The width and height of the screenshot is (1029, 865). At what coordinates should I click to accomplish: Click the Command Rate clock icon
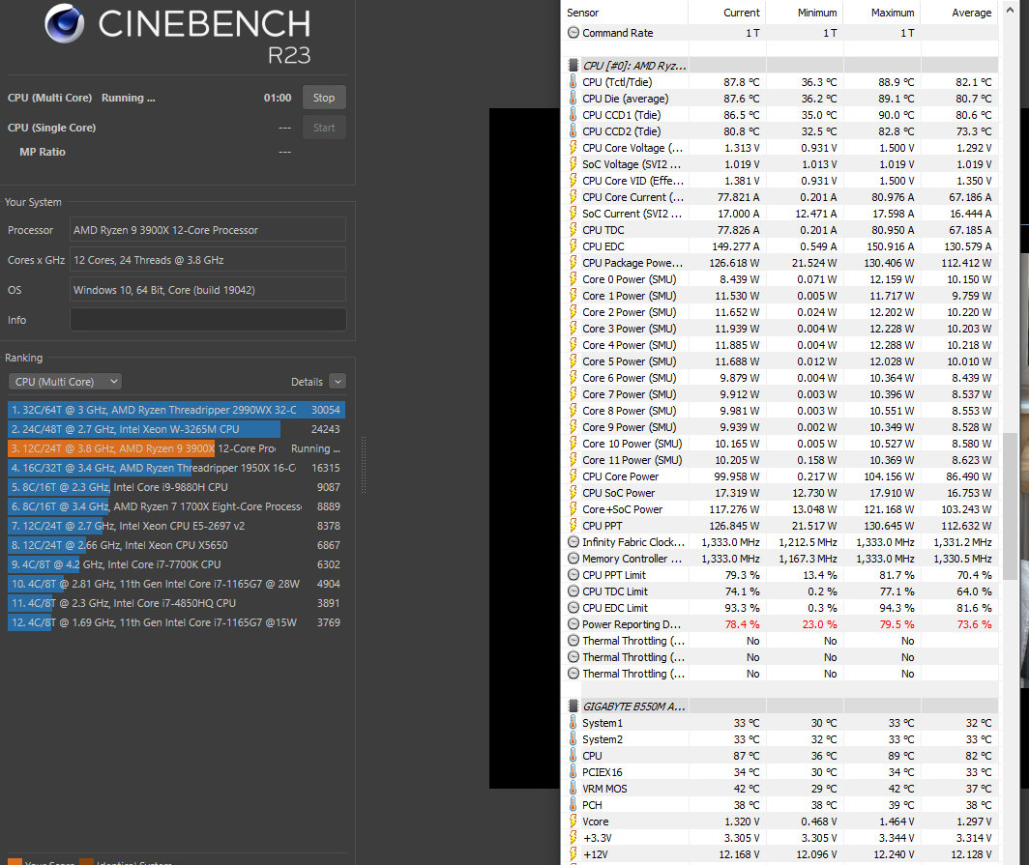click(573, 33)
